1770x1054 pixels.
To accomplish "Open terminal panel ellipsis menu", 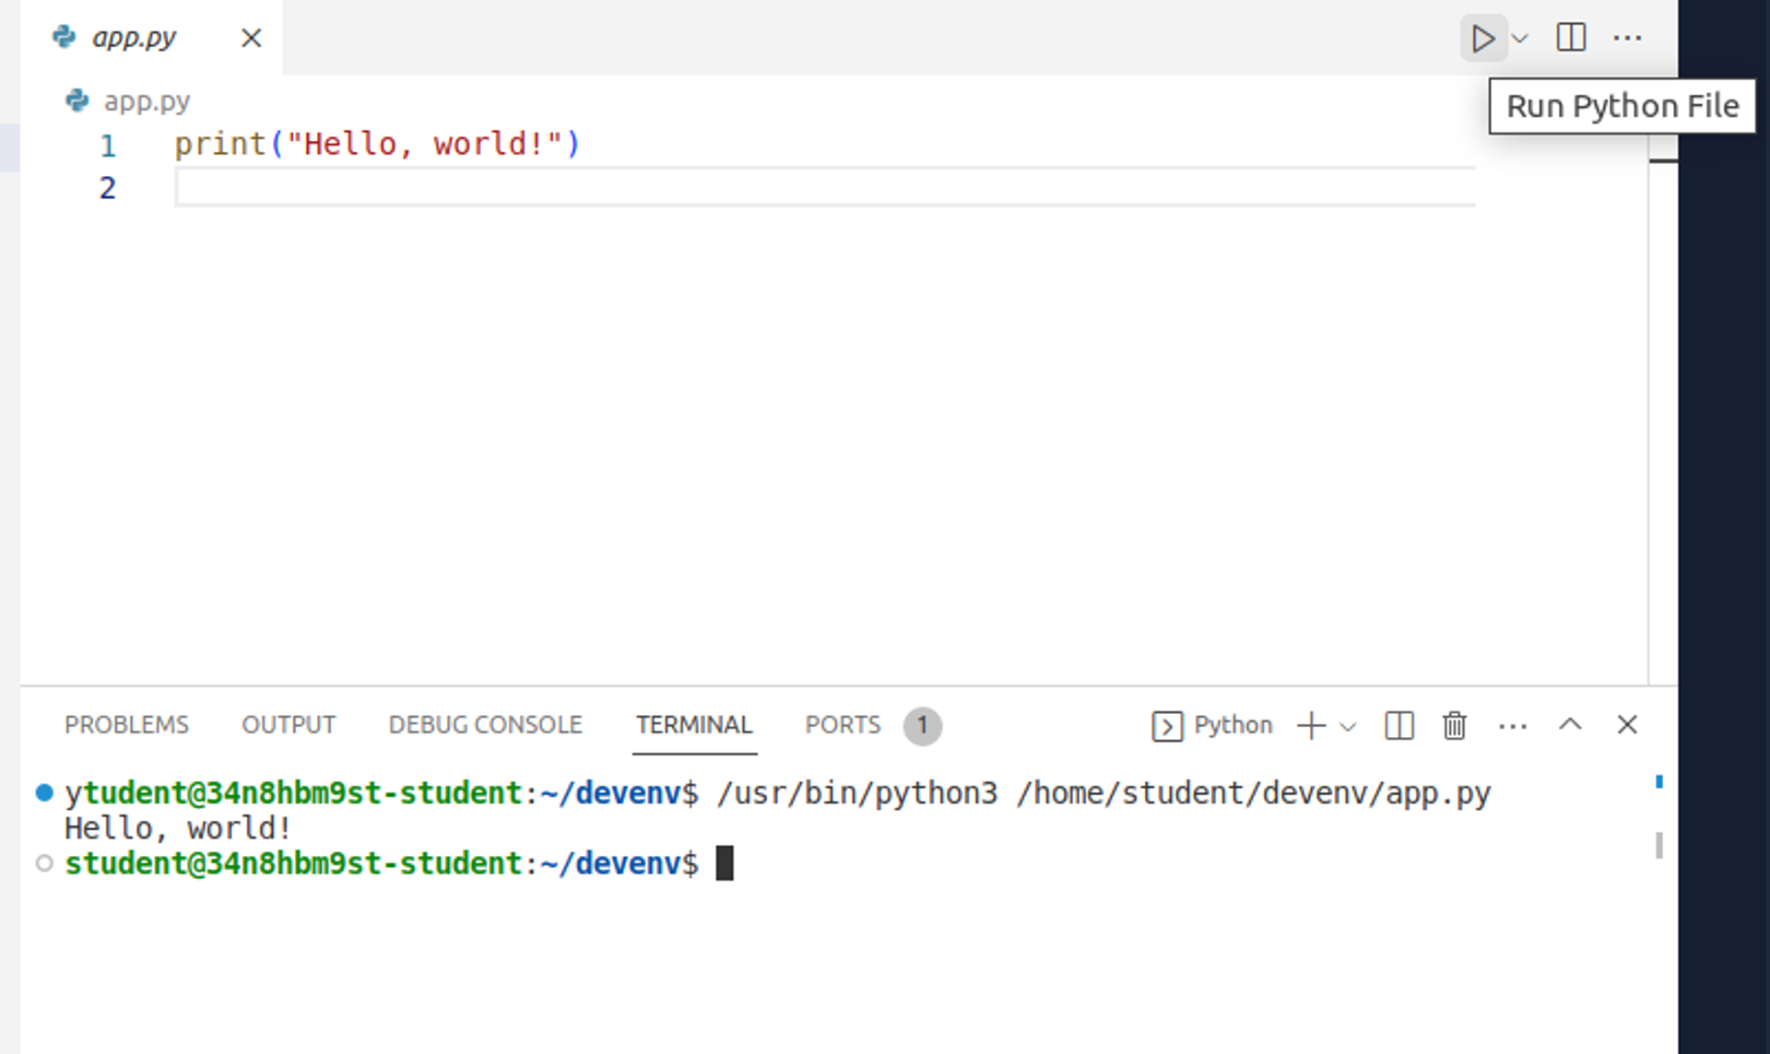I will point(1513,726).
